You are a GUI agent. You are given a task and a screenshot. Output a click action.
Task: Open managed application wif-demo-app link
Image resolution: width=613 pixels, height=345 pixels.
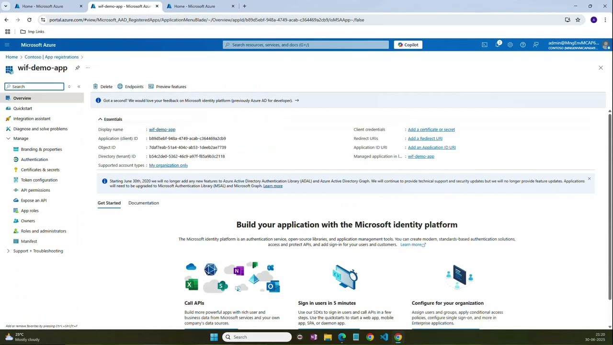[x=421, y=156]
